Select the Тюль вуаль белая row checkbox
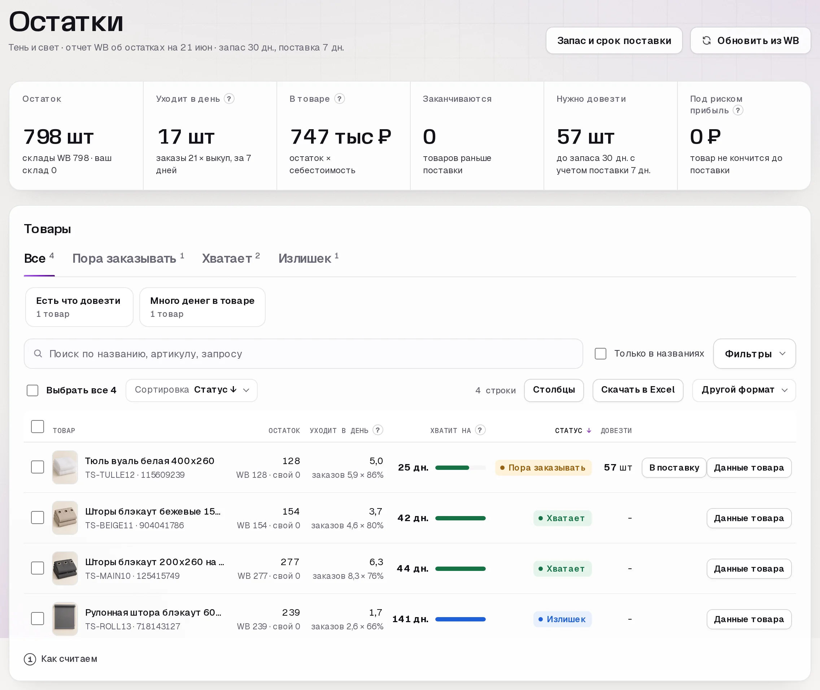This screenshot has width=820, height=690. pos(38,467)
